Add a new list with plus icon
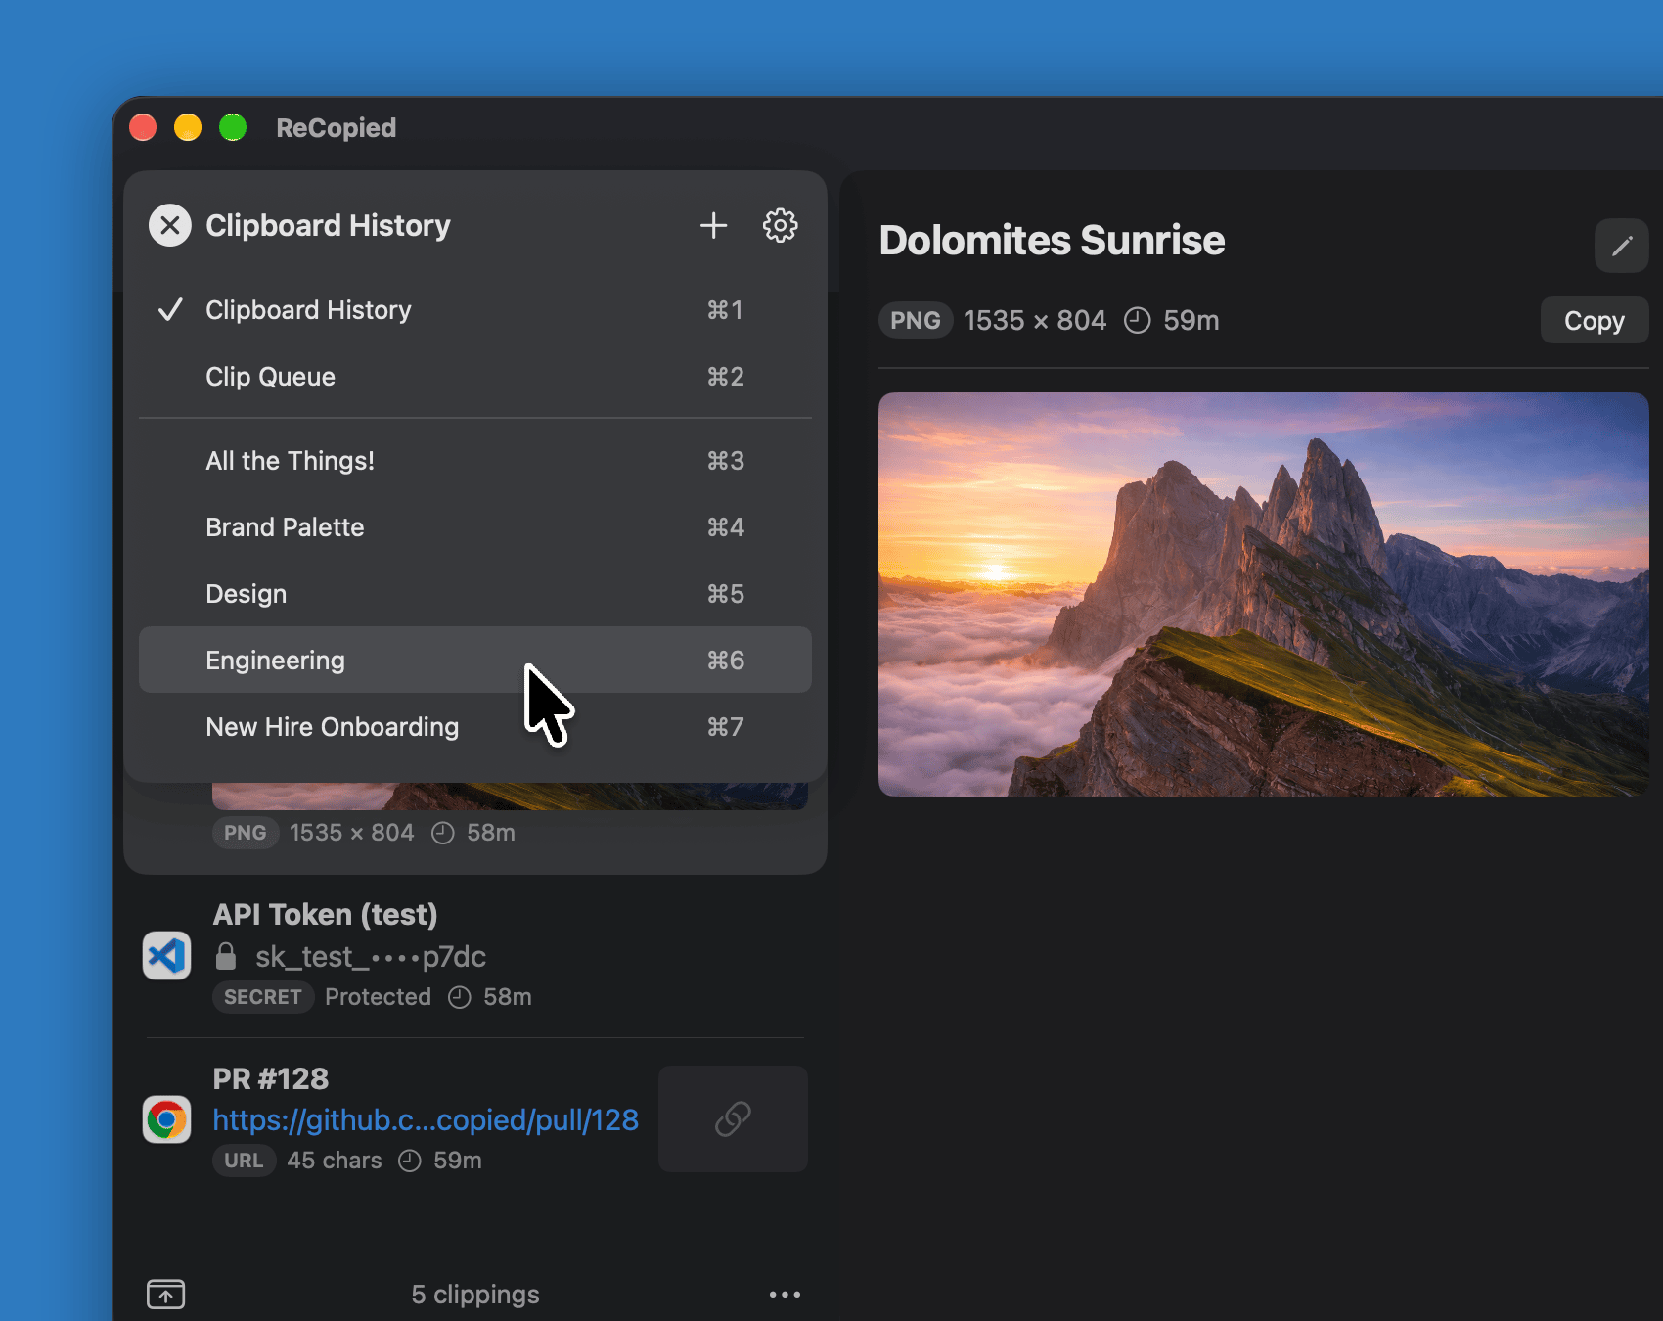 (x=714, y=226)
